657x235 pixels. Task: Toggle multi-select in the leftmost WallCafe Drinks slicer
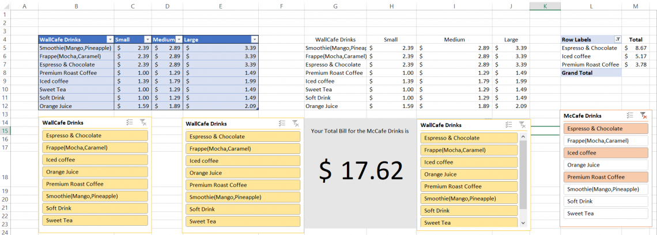[130, 122]
